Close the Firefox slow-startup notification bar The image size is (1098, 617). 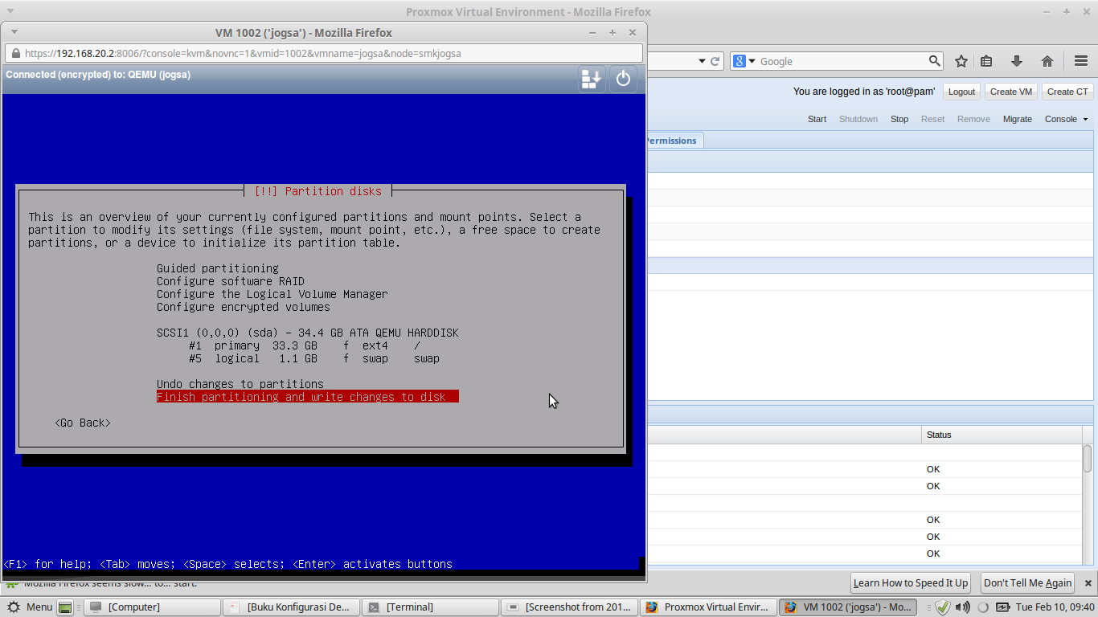pyautogui.click(x=1088, y=582)
